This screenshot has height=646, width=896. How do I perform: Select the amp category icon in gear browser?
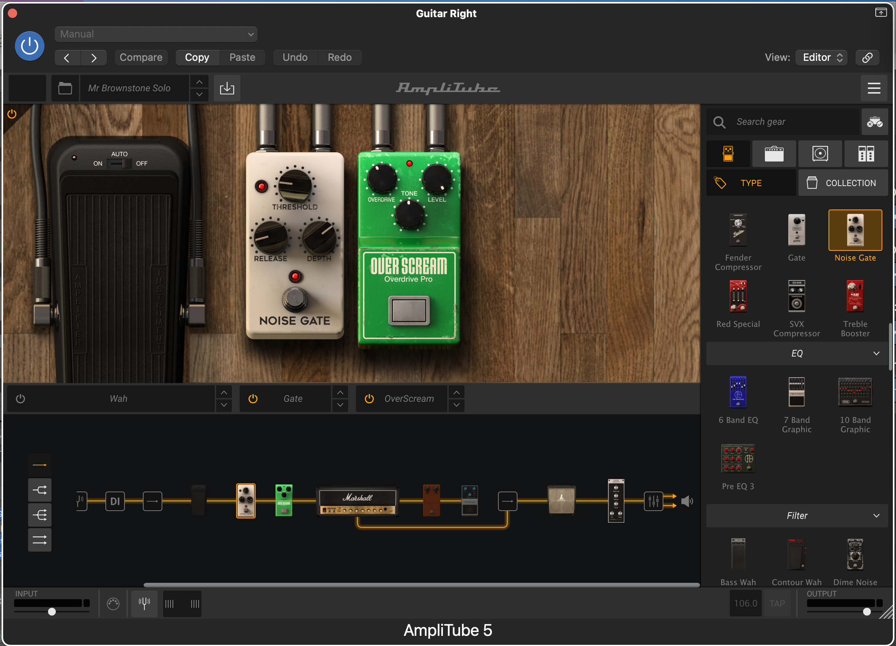tap(773, 154)
